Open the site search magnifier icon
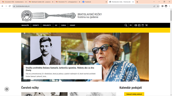Image resolution: width=172 pixels, height=96 pixels. point(126,25)
